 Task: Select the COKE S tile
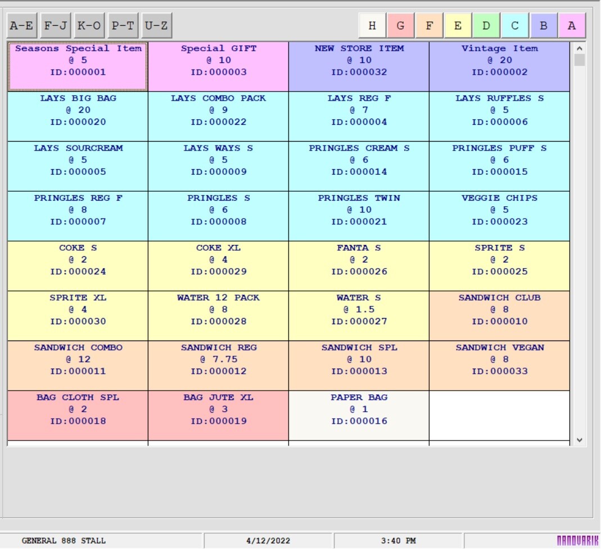78,266
